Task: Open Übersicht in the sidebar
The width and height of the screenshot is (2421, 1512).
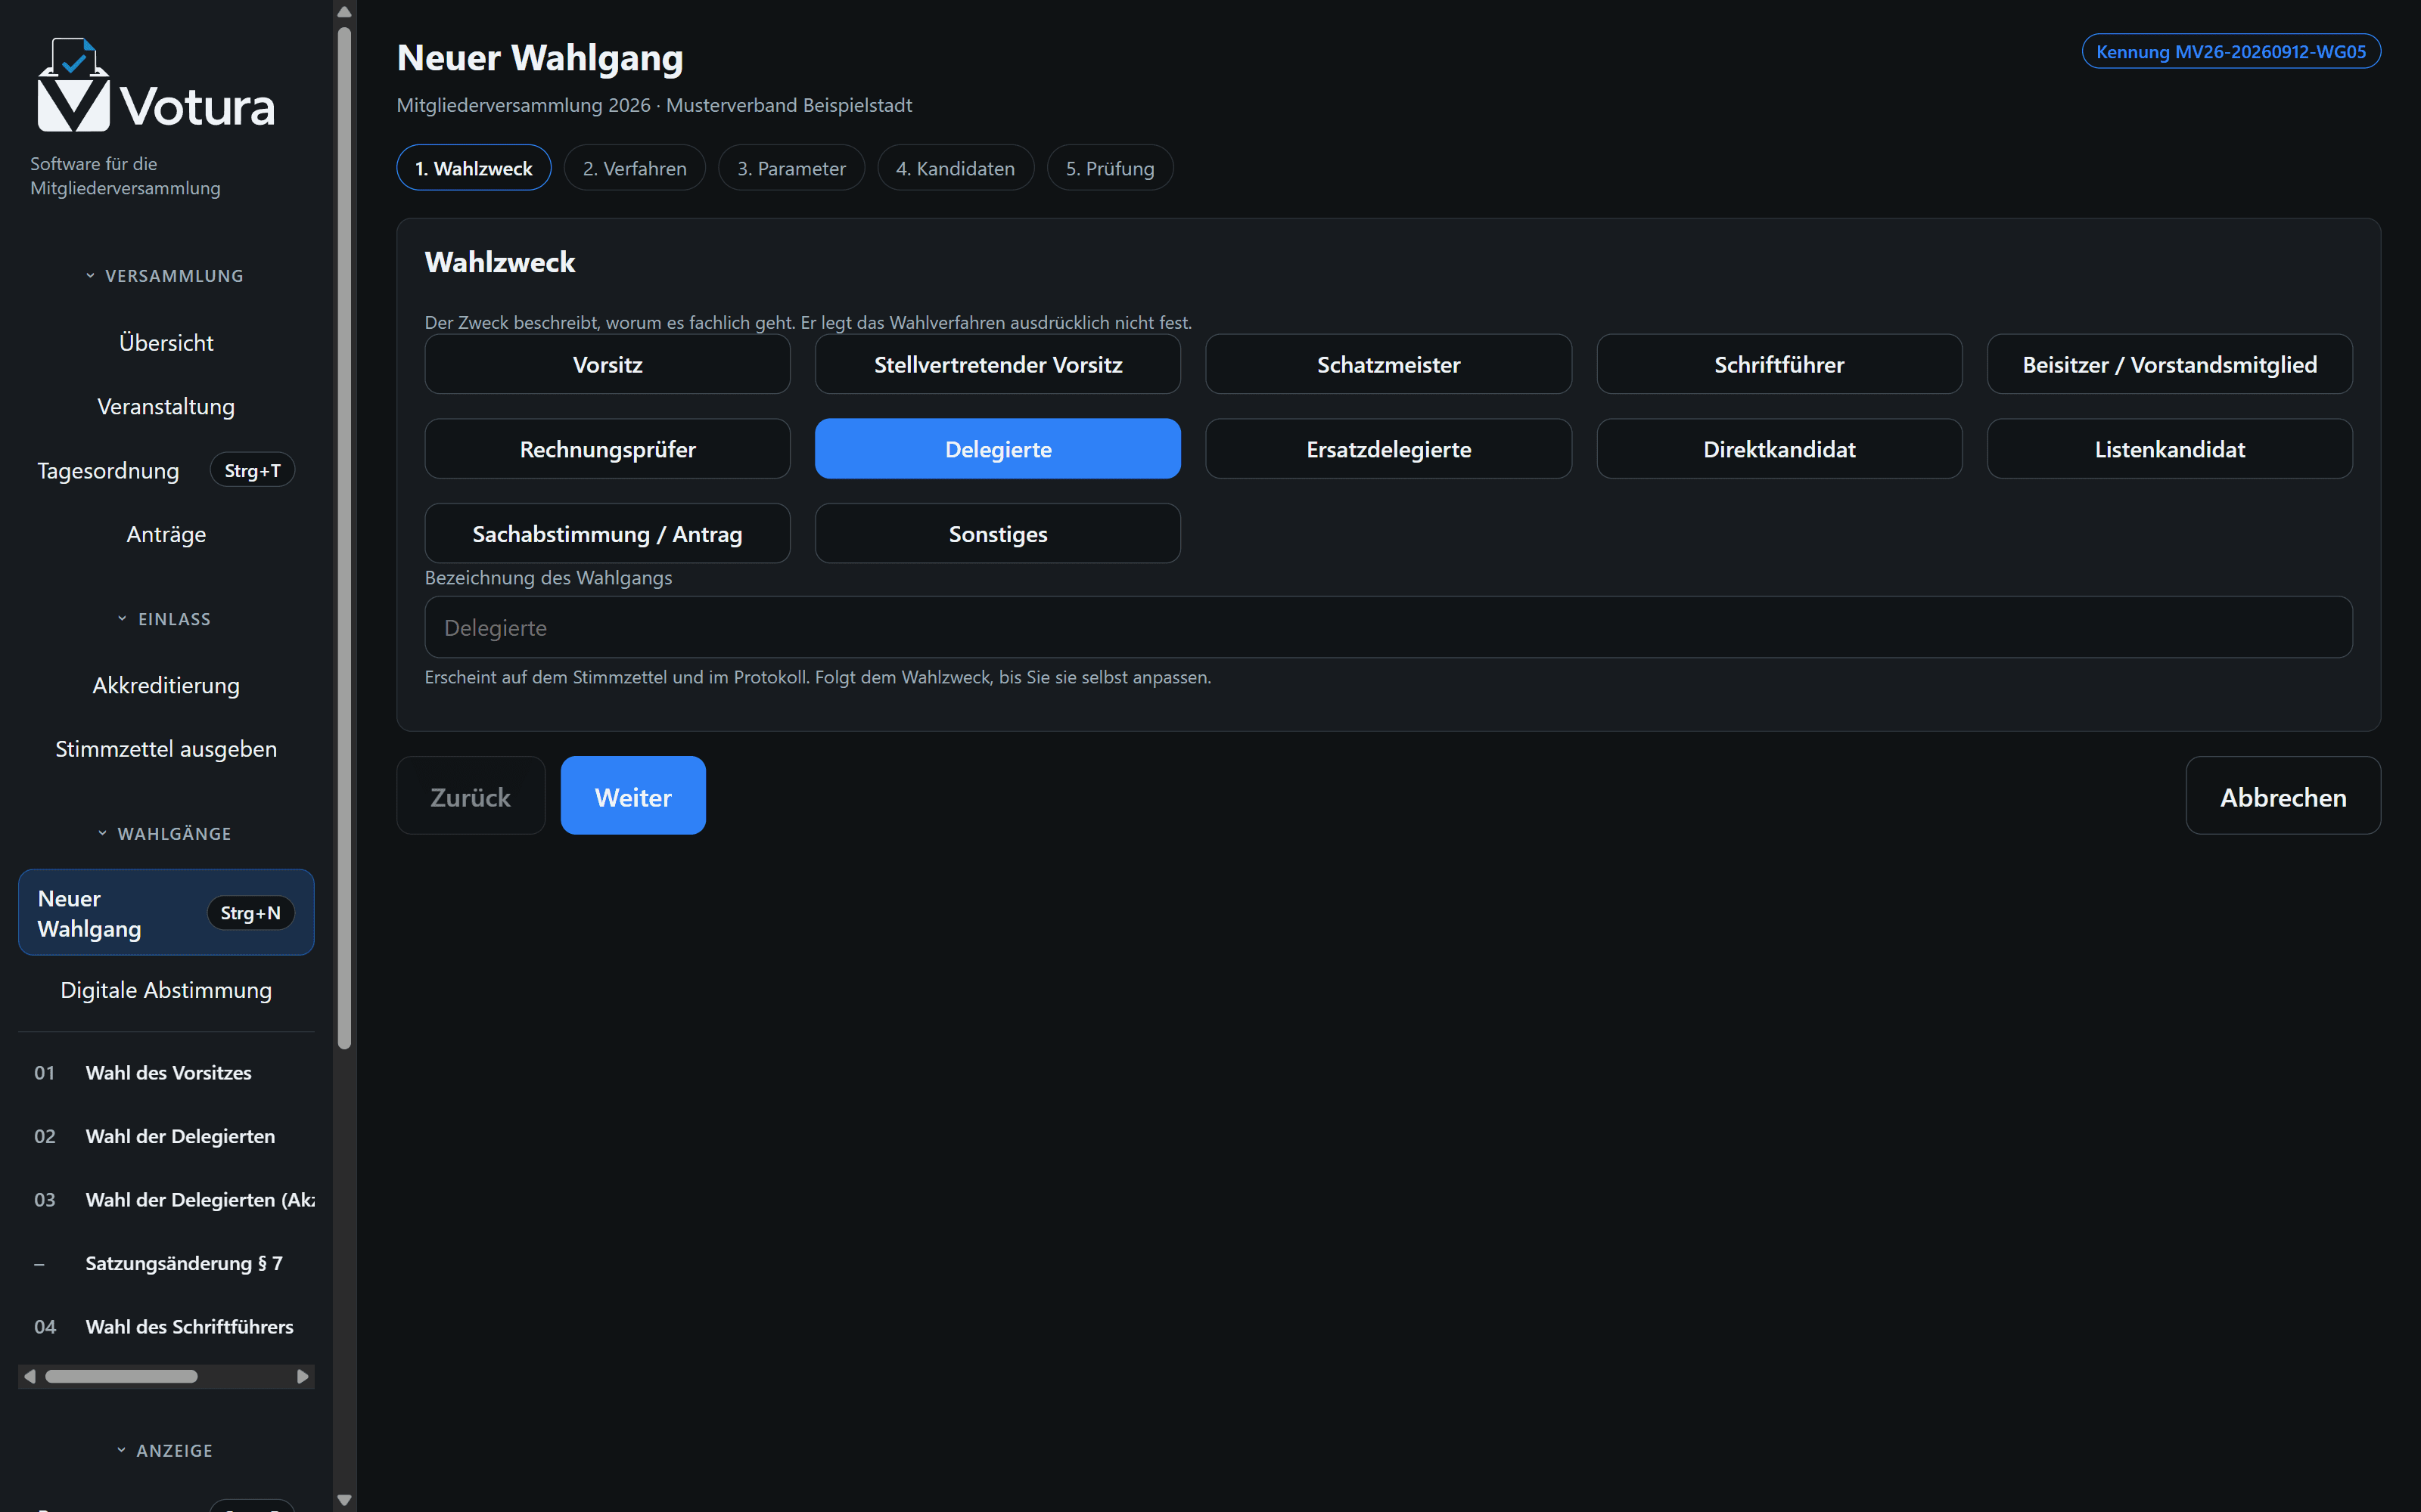Action: [x=166, y=343]
